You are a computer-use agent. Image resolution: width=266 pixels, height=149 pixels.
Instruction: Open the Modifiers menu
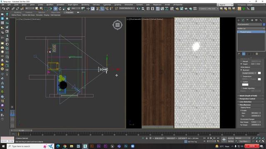[50, 5]
